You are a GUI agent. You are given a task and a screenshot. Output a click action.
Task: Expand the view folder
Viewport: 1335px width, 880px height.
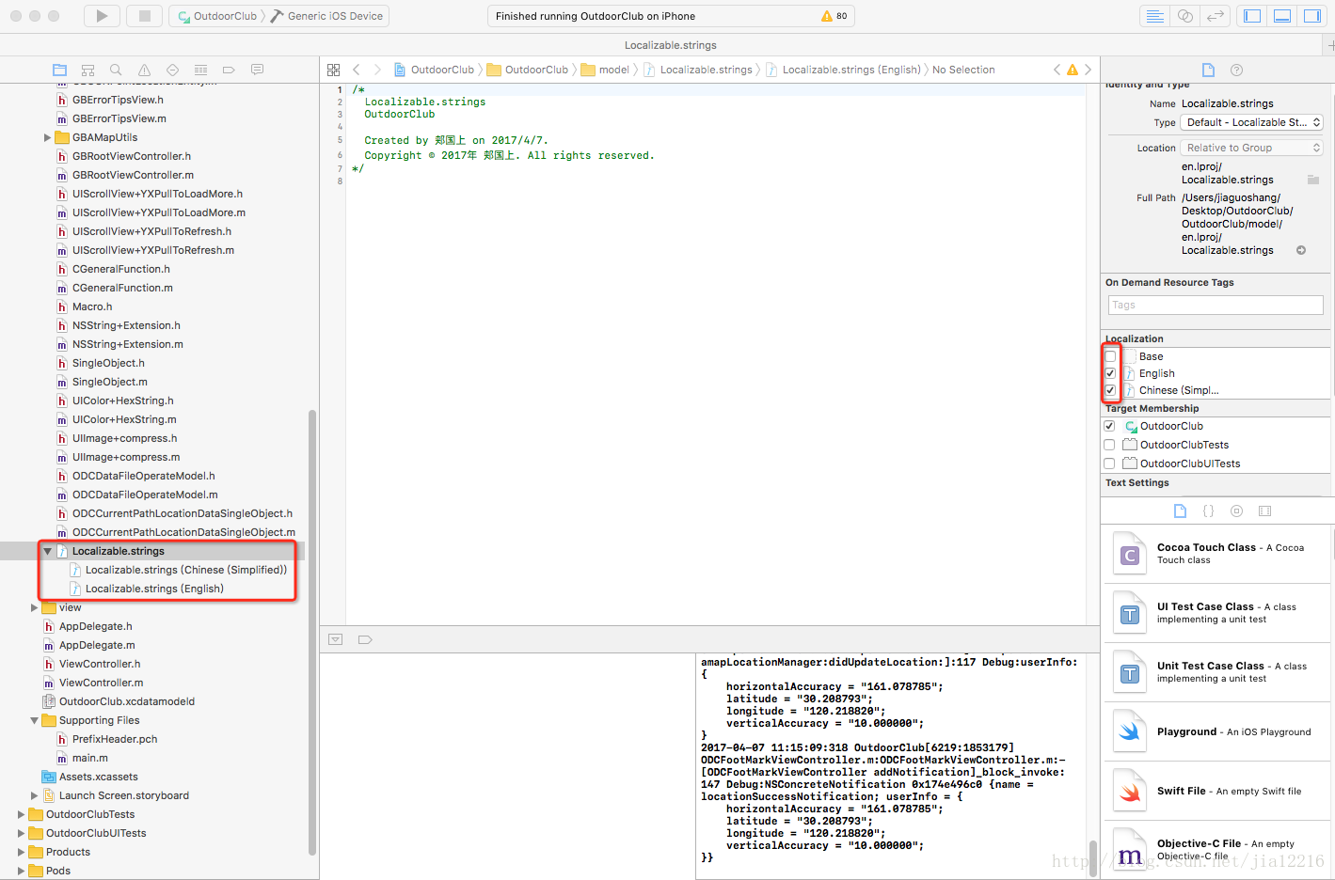point(34,607)
